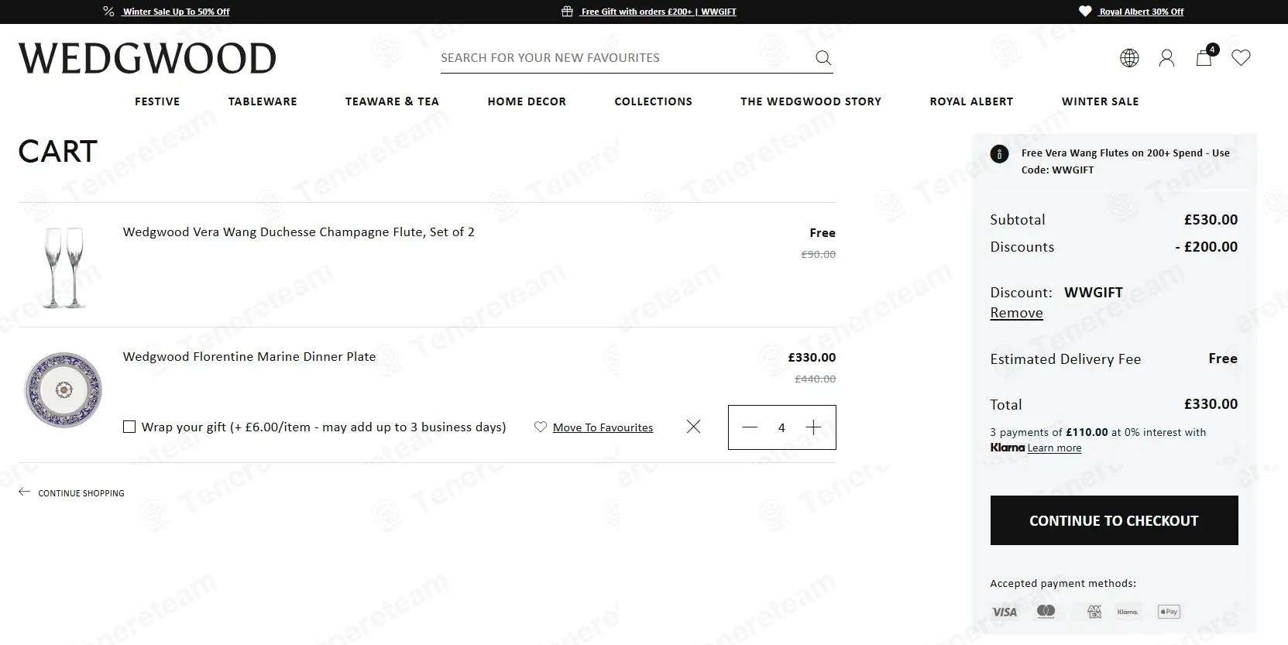Image resolution: width=1288 pixels, height=645 pixels.
Task: Open the Collections menu
Action: pyautogui.click(x=654, y=101)
